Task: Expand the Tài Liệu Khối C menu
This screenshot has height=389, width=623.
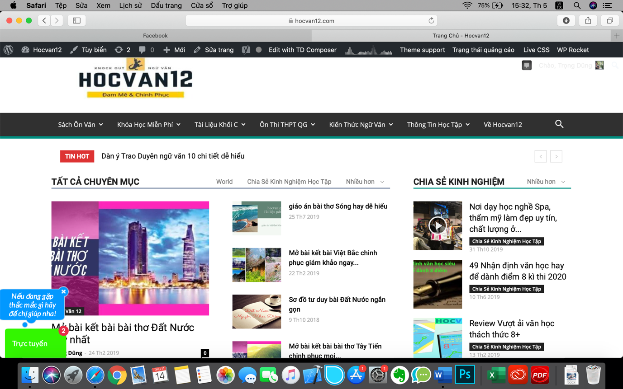Action: pyautogui.click(x=220, y=125)
